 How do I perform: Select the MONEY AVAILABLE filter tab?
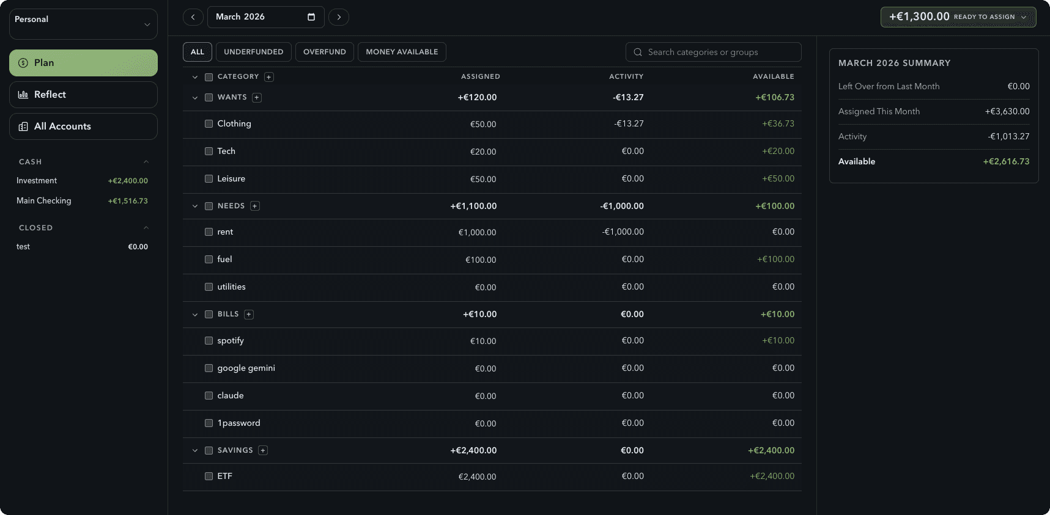[402, 52]
